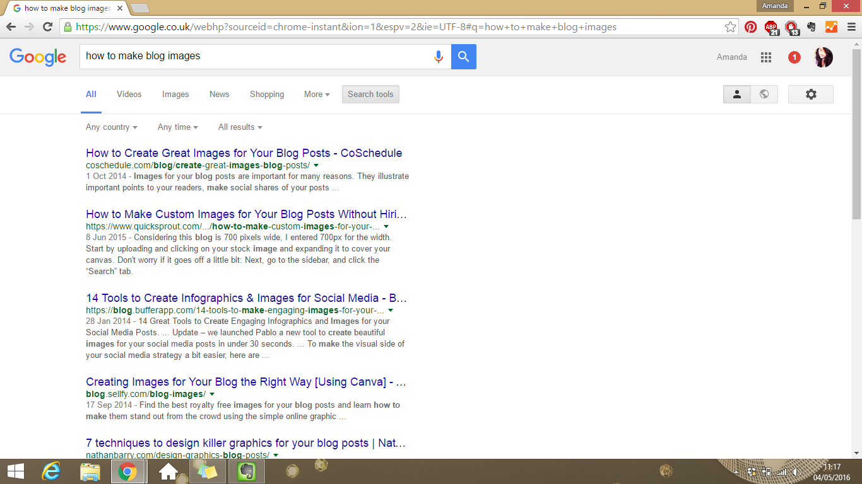This screenshot has height=484, width=862.
Task: Open Evernote from the taskbar
Action: [246, 471]
